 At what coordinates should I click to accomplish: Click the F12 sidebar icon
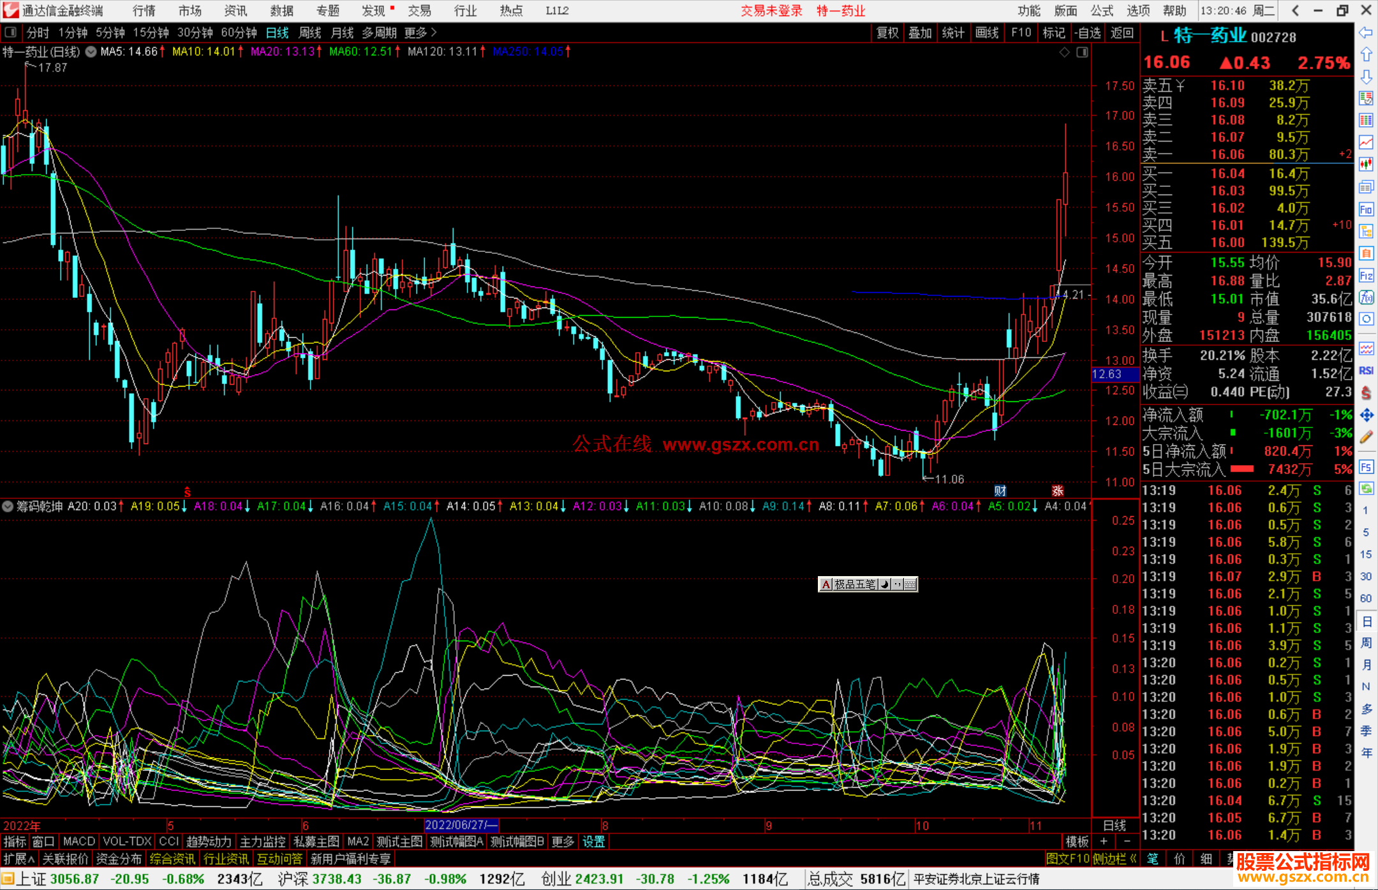[x=1366, y=276]
